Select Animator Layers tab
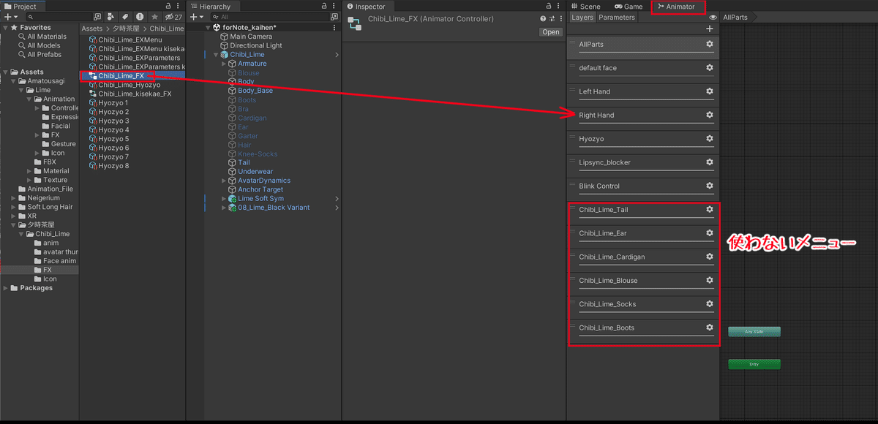 click(x=582, y=17)
